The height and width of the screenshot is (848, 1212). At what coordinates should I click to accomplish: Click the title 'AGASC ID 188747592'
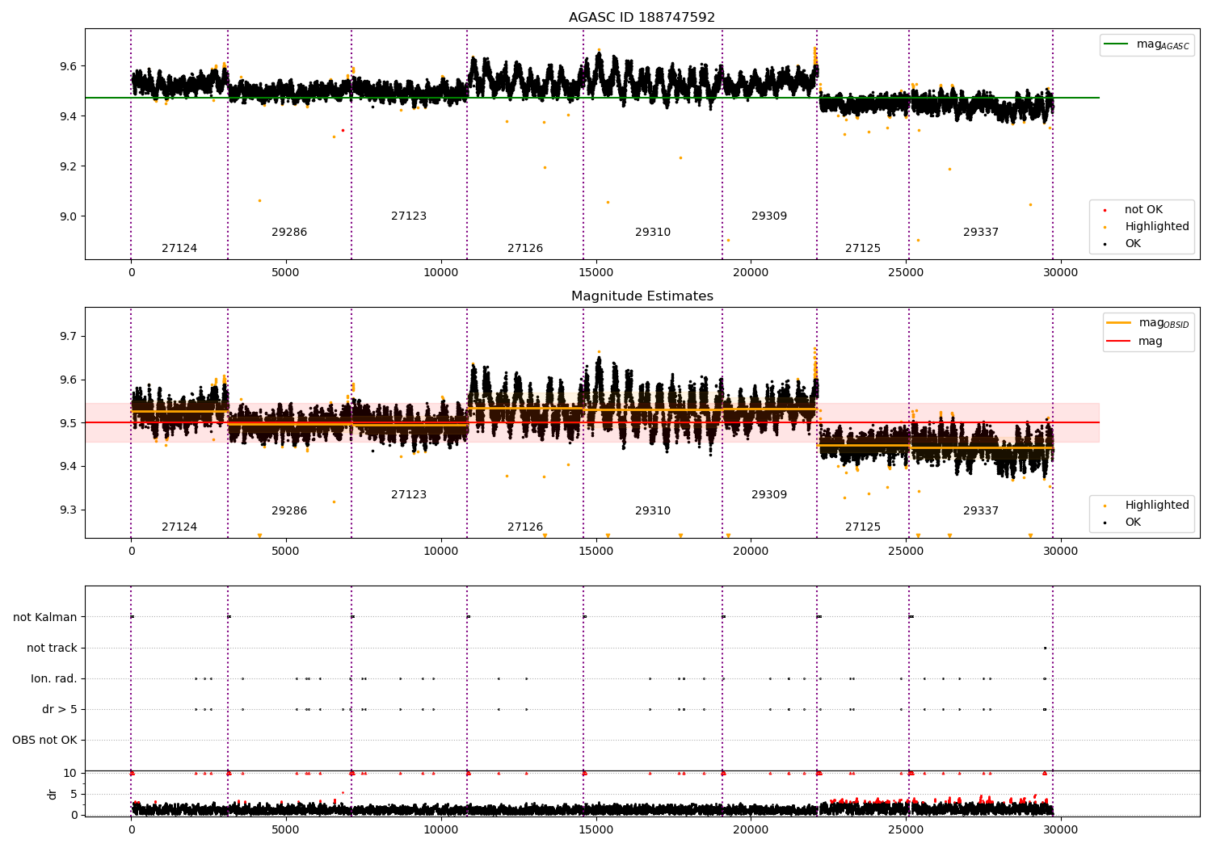coord(642,17)
